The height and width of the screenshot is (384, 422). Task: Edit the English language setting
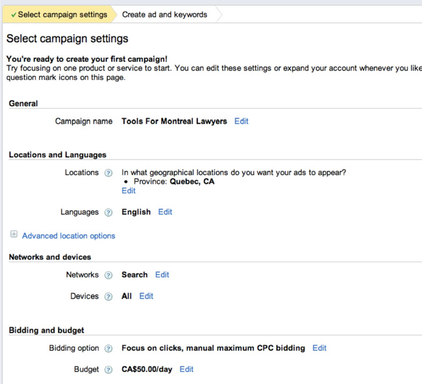(x=165, y=212)
